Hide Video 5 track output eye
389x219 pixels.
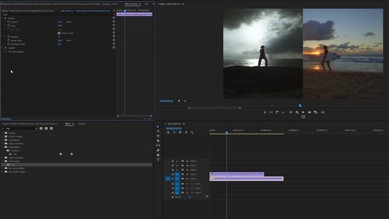[x=187, y=161]
